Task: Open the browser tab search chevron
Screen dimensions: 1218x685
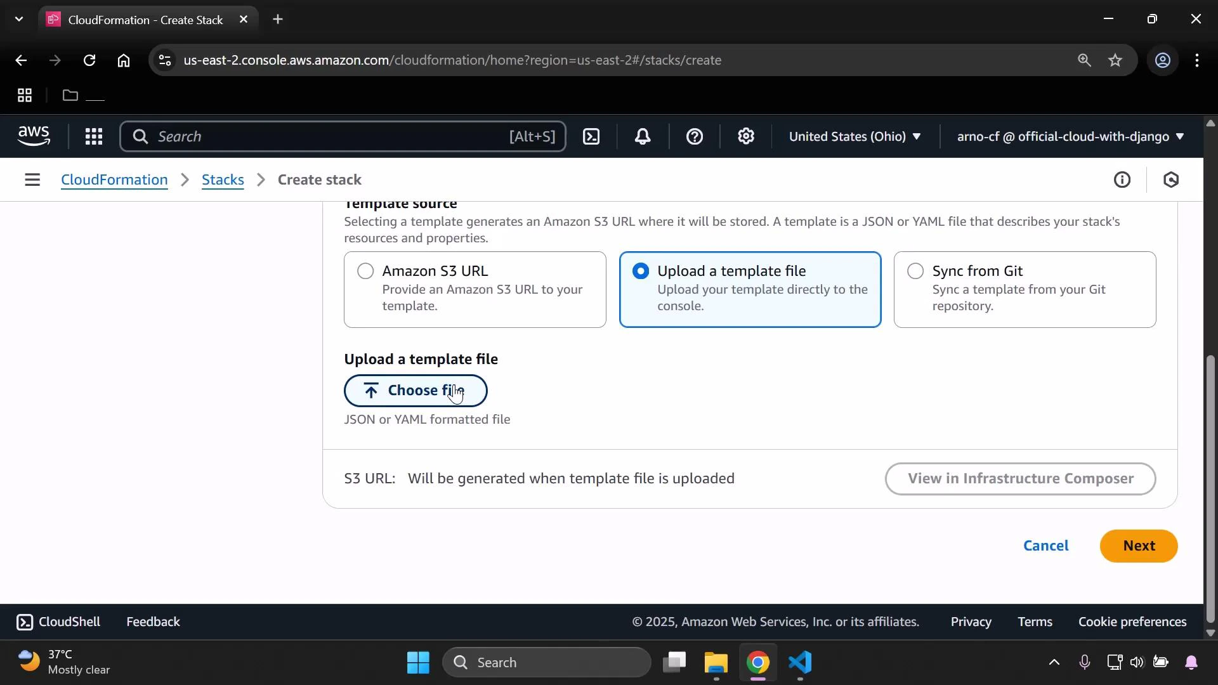Action: pos(18,19)
